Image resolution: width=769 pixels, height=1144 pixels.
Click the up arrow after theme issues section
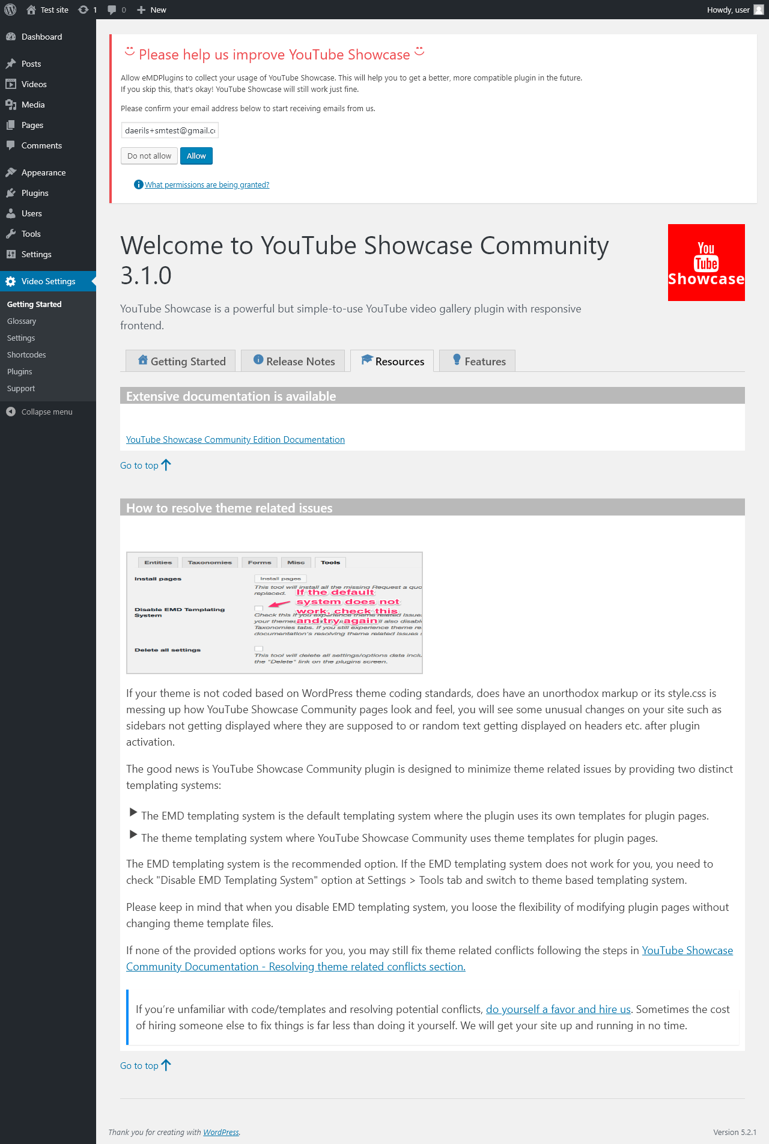[x=166, y=1065]
